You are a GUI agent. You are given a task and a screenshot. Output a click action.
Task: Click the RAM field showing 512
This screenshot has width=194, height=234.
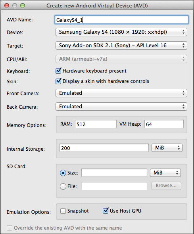96,124
